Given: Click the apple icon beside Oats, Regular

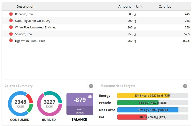Looking at the screenshot, I should [11, 20].
